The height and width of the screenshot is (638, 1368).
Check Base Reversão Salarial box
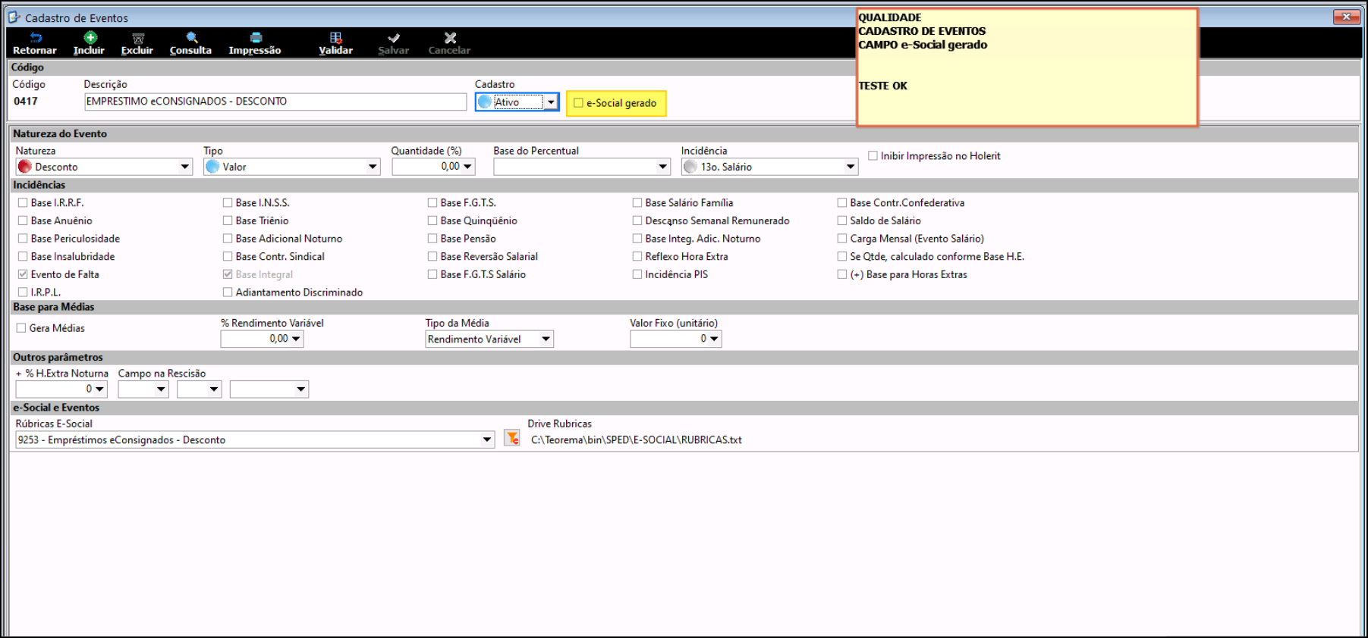click(x=432, y=256)
